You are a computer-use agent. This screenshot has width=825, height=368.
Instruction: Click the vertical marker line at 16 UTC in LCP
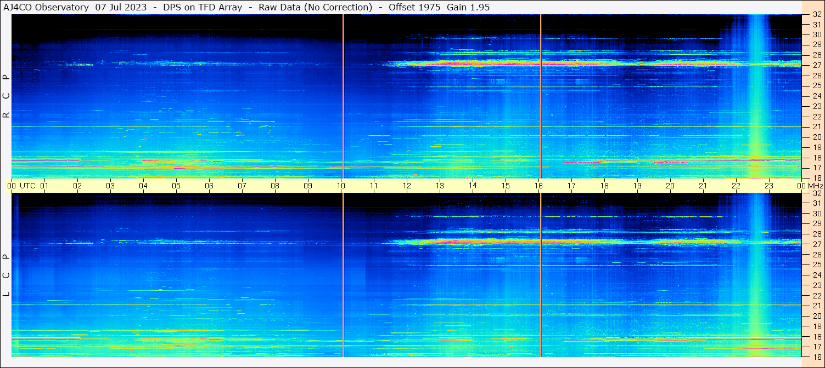click(x=541, y=275)
